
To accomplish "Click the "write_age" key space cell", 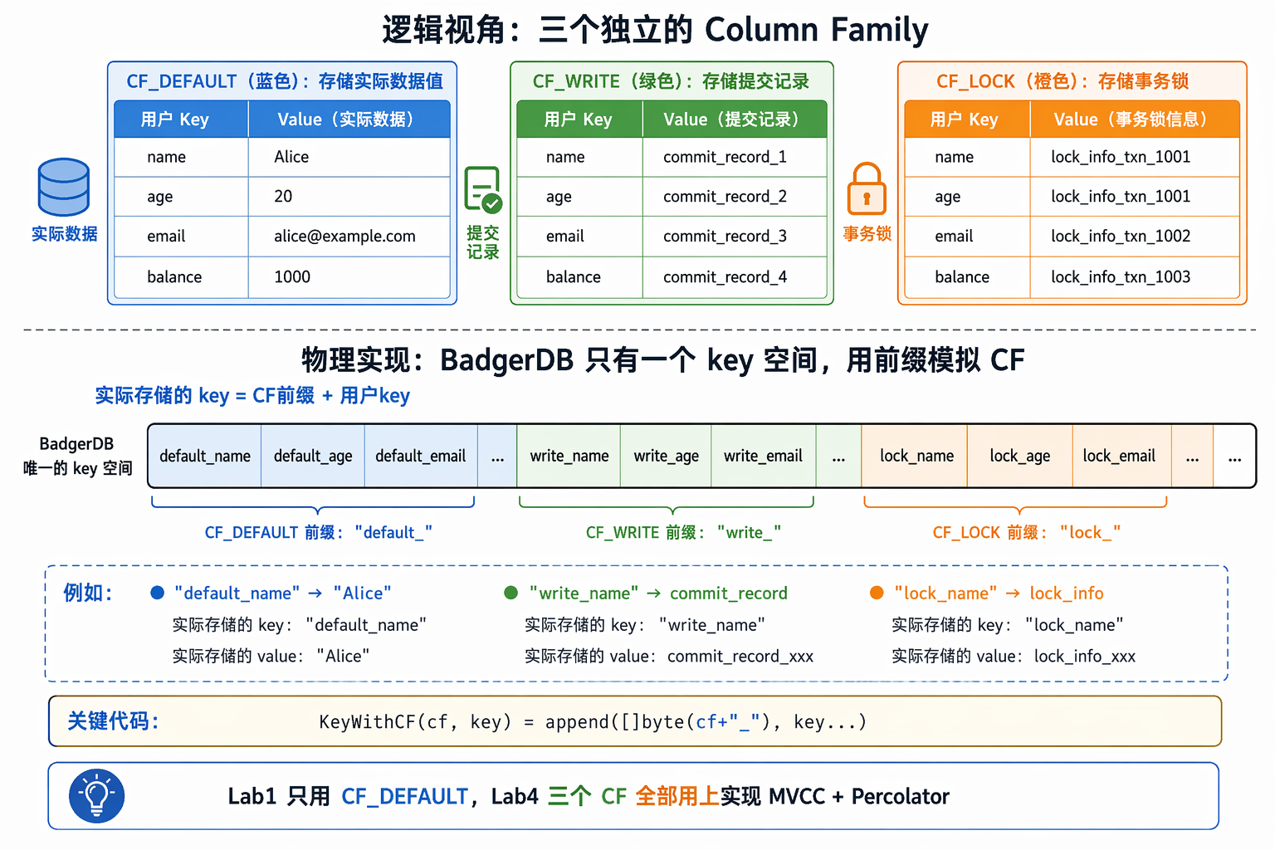I will pos(666,456).
